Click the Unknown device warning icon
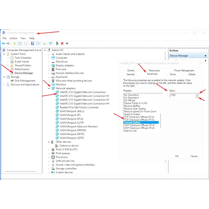Viewport: 209px width, 209px height. (57, 146)
